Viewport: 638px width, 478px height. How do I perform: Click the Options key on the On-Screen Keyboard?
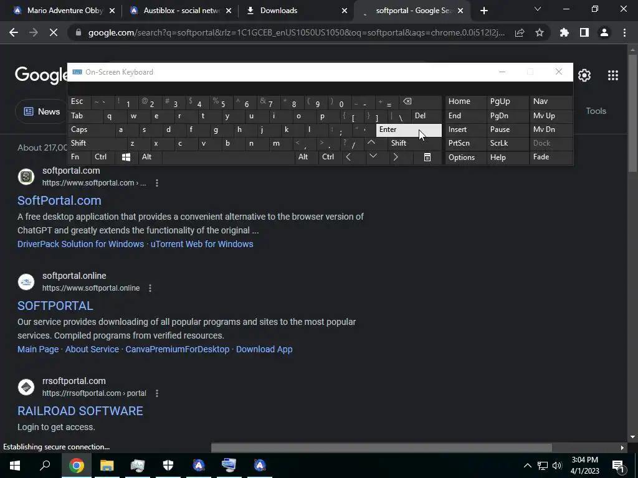466,157
